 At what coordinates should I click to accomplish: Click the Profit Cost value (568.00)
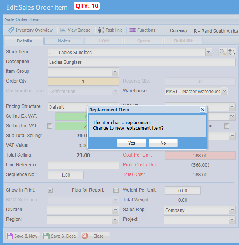[x=200, y=165]
